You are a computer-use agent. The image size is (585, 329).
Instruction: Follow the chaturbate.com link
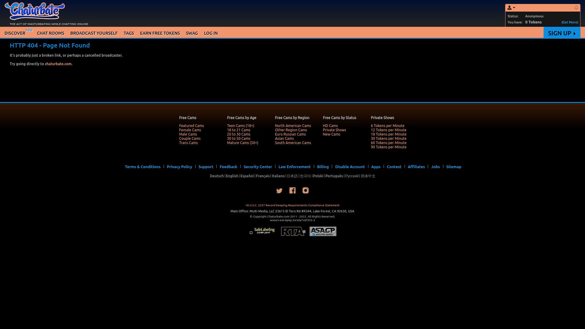coord(58,64)
